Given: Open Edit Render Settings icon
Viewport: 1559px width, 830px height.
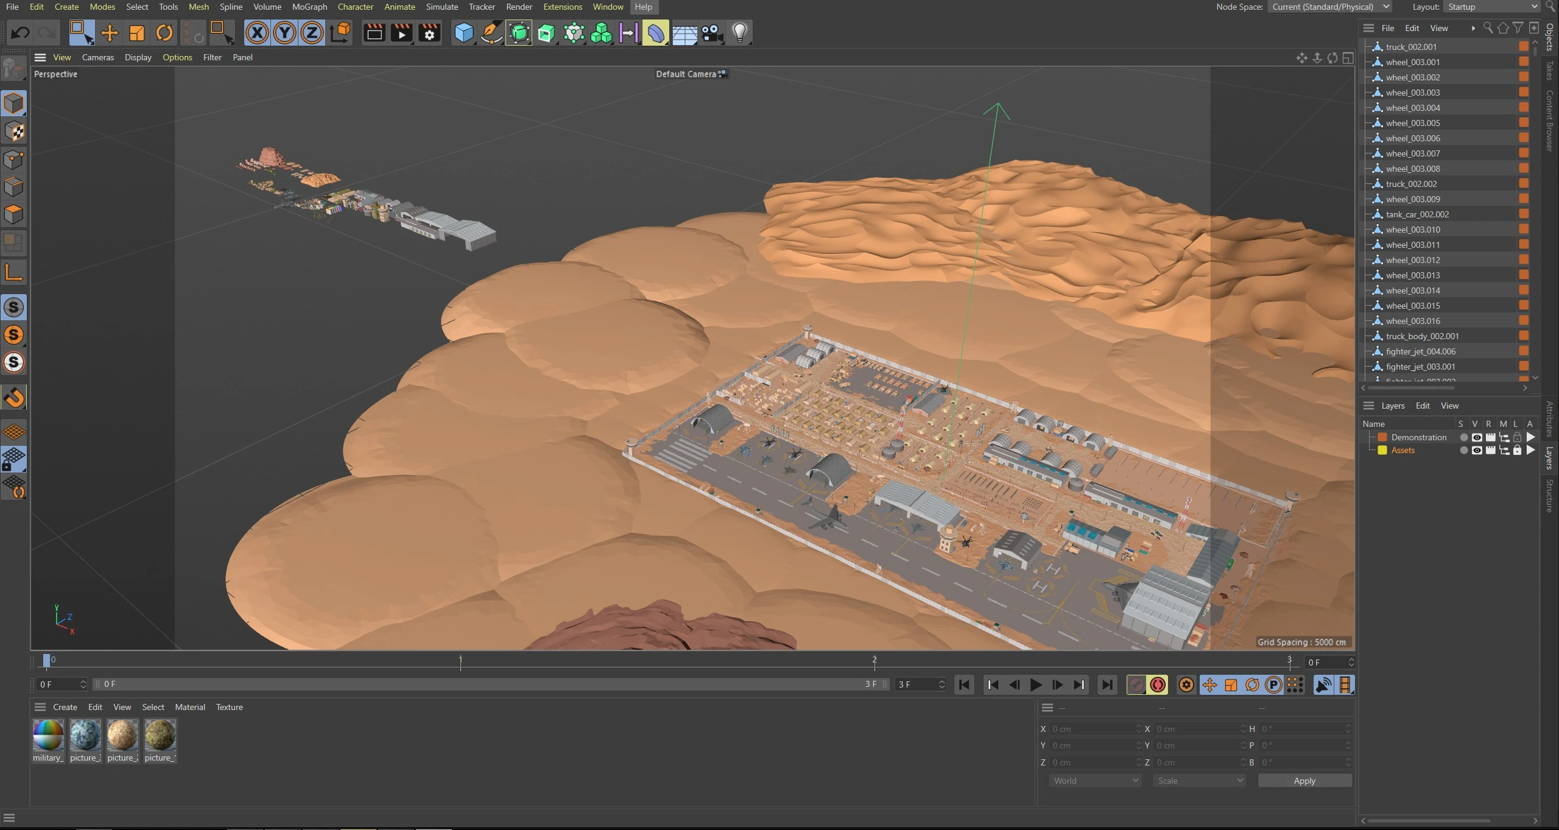Looking at the screenshot, I should 429,33.
